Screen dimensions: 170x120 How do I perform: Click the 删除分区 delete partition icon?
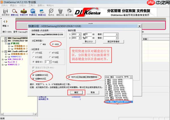(60, 12)
